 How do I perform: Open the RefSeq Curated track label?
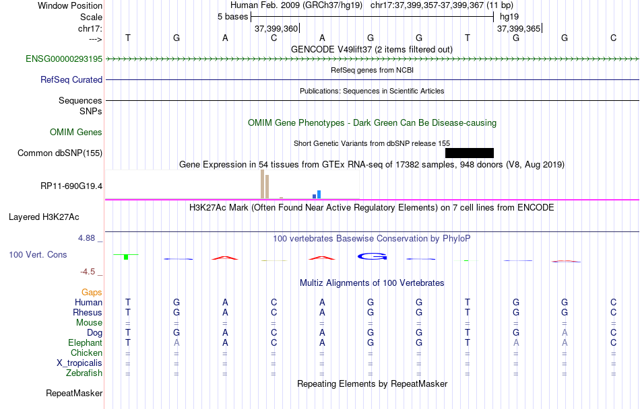pyautogui.click(x=71, y=80)
